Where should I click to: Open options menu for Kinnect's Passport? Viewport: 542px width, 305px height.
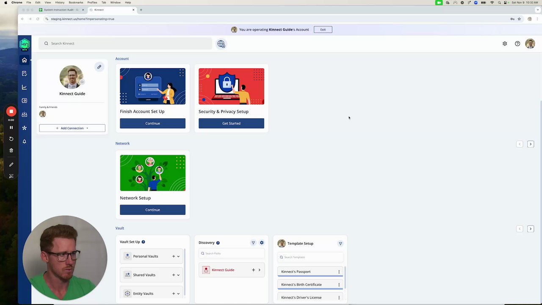point(339,272)
